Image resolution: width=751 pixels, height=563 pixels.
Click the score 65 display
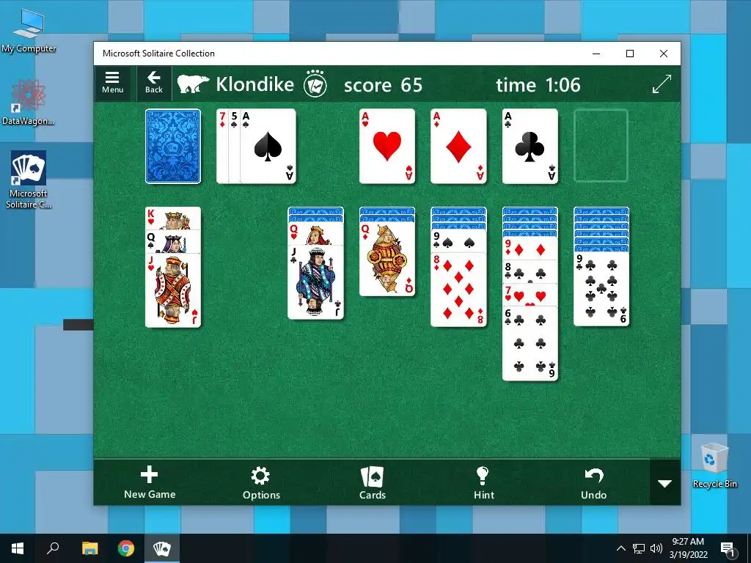coord(383,85)
